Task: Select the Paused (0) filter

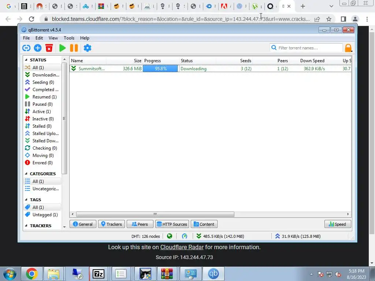Action: [x=42, y=104]
